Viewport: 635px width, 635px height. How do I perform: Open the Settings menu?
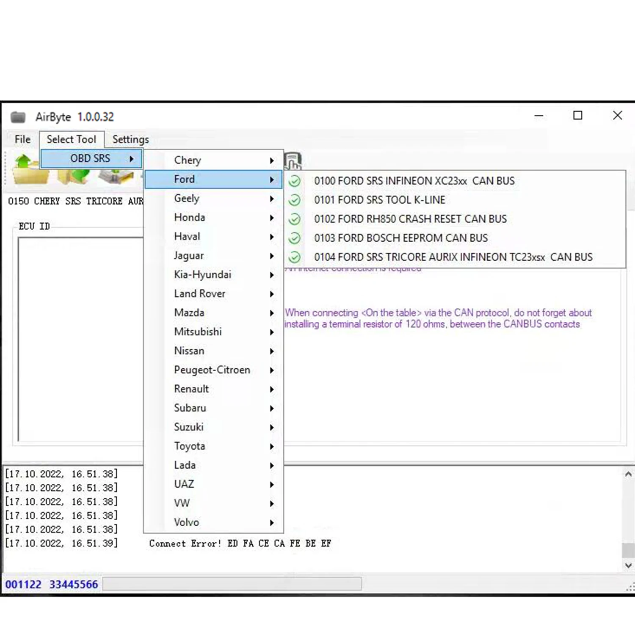[131, 139]
